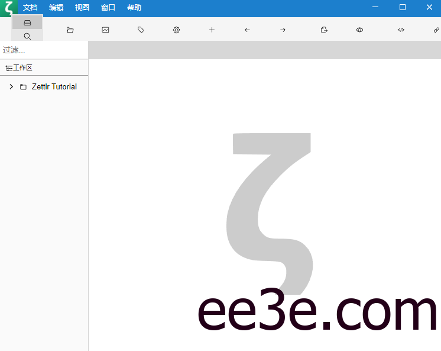This screenshot has height=351, width=441.
Task: Click the export/share document icon
Action: pos(324,30)
